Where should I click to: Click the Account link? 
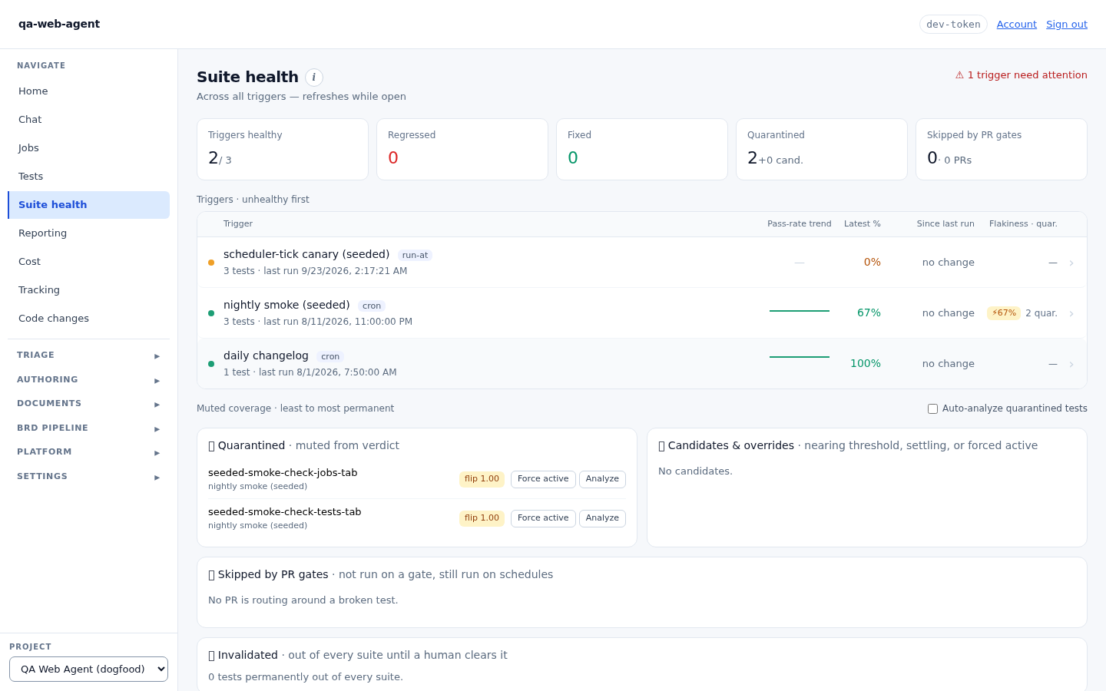tap(1016, 25)
